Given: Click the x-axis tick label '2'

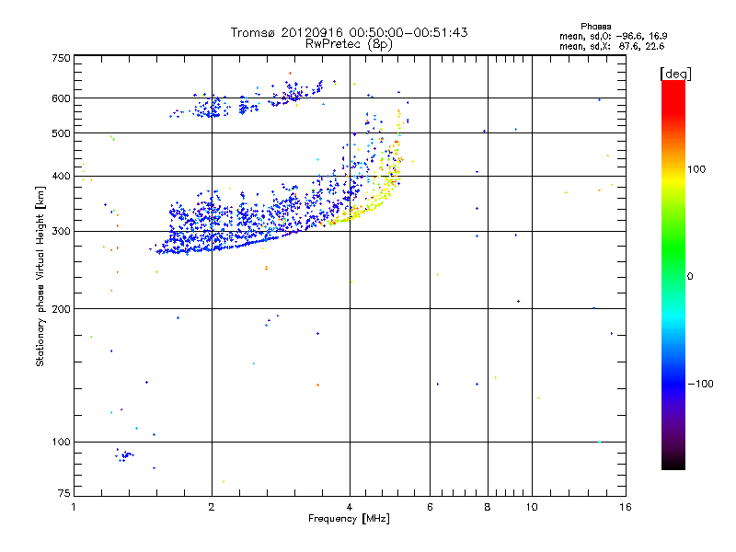Looking at the screenshot, I should tap(212, 507).
